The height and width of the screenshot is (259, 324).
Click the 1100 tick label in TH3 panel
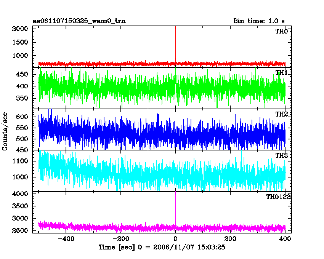coord(20,161)
